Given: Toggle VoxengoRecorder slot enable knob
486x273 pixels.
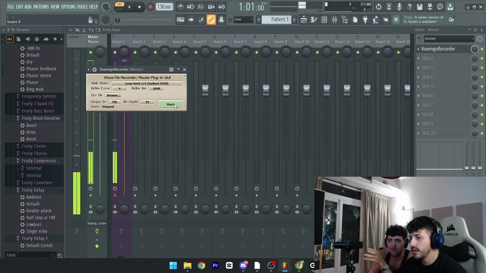Looking at the screenshot, I should click(475, 49).
